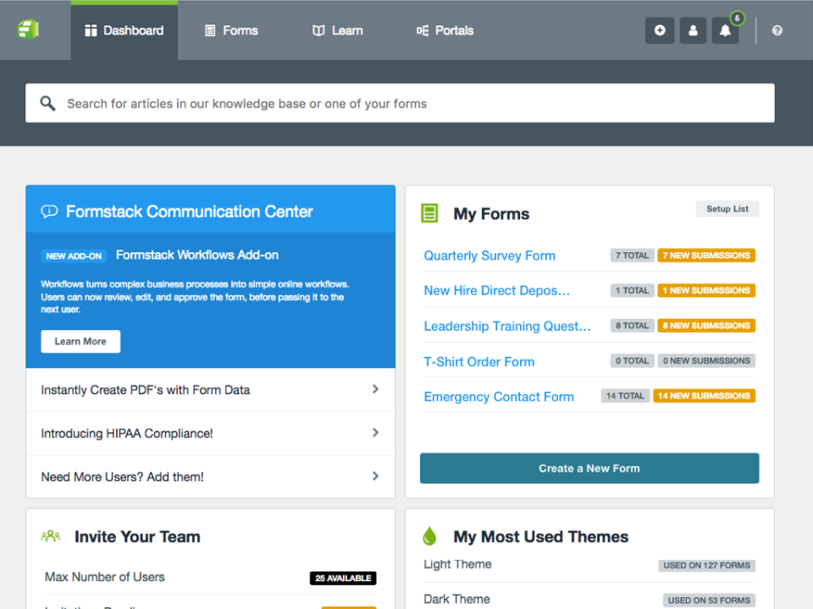Open the Quarterly Survey Form link

click(x=489, y=255)
